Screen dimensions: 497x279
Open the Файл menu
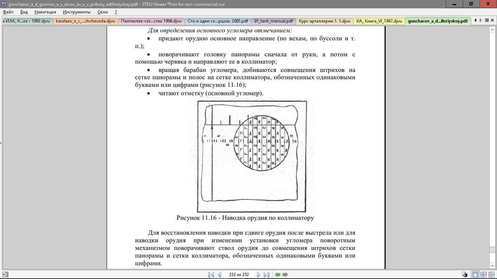(x=8, y=12)
